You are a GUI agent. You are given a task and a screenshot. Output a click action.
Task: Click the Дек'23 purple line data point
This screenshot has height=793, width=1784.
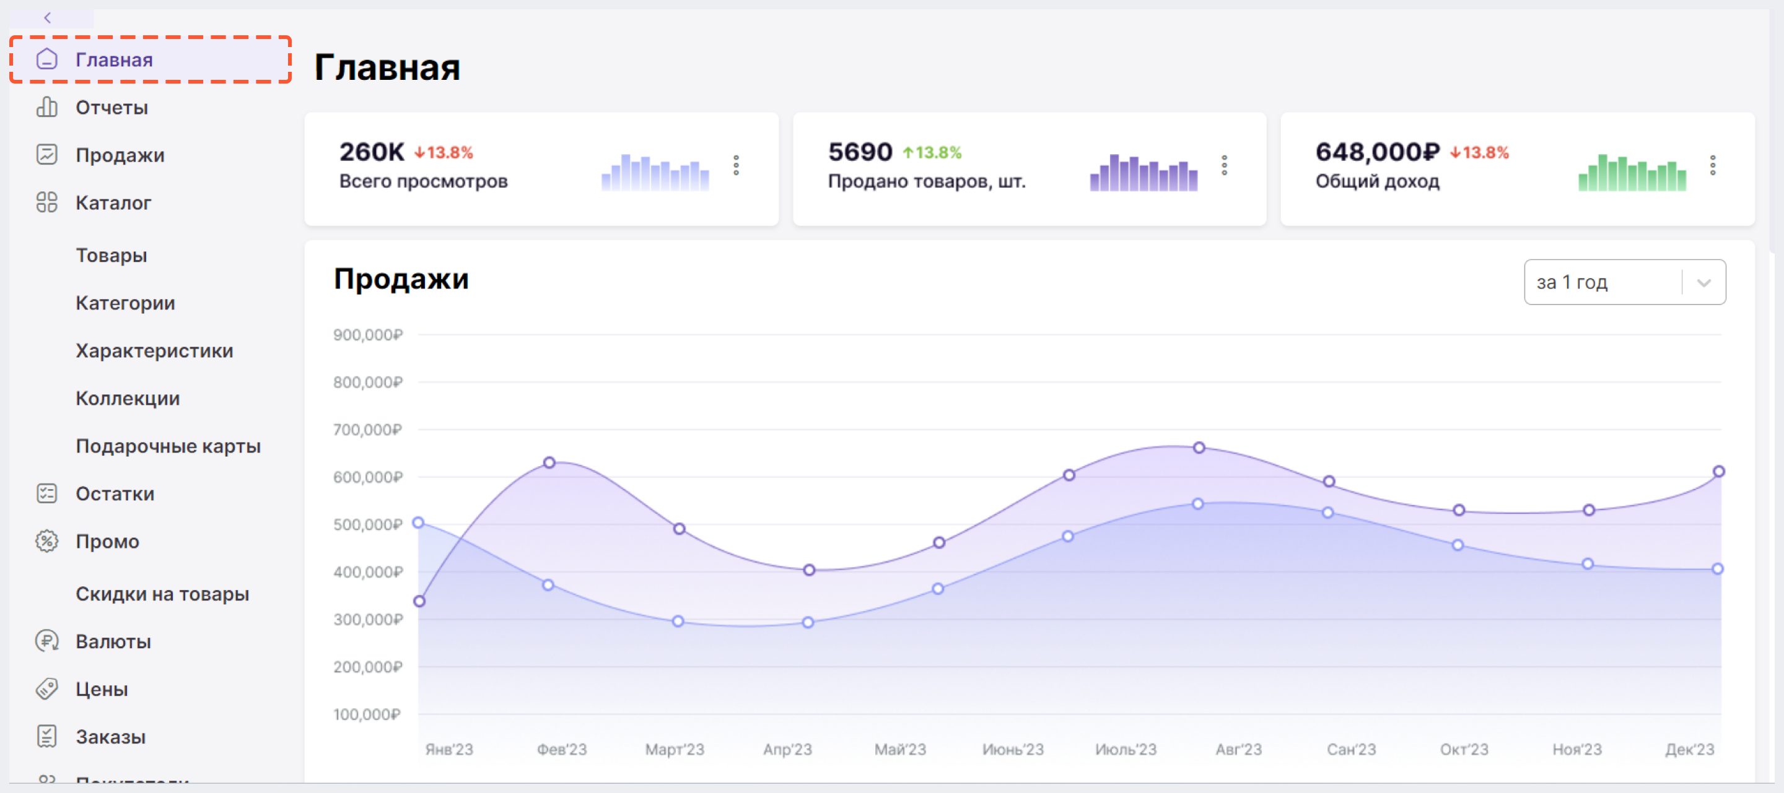(x=1718, y=471)
